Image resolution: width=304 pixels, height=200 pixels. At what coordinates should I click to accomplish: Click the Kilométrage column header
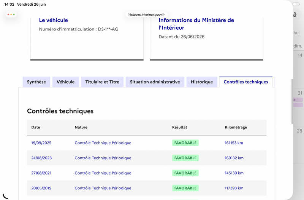(236, 127)
